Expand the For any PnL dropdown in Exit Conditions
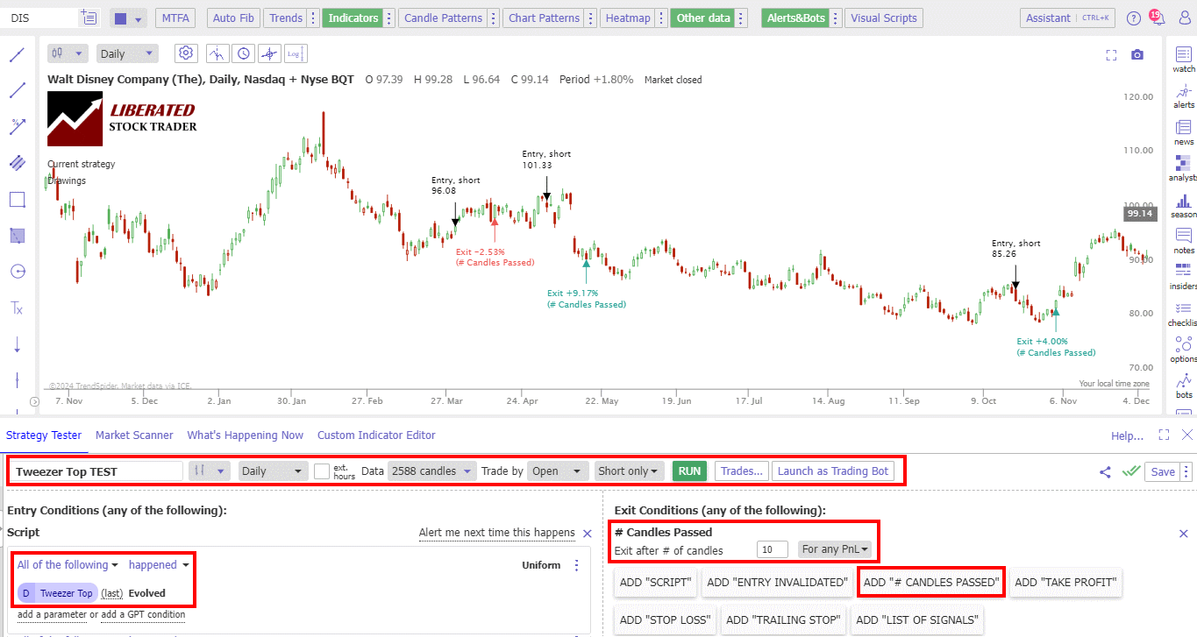This screenshot has width=1197, height=637. click(x=835, y=549)
